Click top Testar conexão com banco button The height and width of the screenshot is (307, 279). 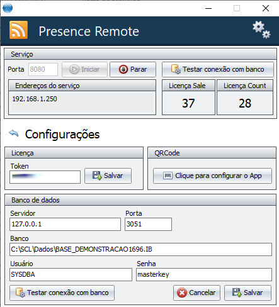[218, 69]
